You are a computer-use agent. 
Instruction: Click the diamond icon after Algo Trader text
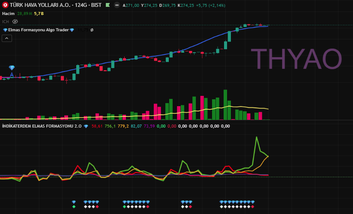[x=72, y=30]
